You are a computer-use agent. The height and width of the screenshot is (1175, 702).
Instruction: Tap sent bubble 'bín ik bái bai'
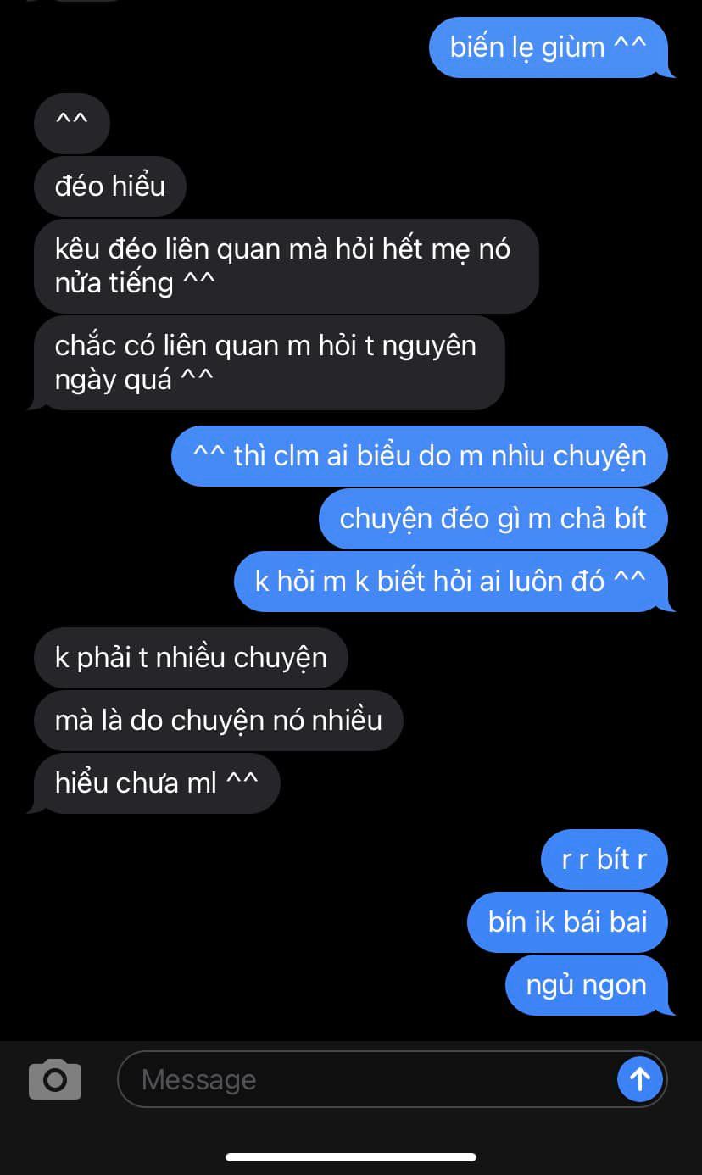pos(568,922)
